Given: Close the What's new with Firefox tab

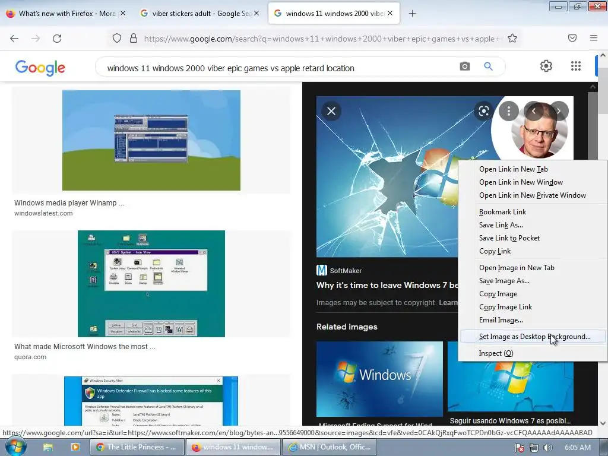Looking at the screenshot, I should 123,13.
